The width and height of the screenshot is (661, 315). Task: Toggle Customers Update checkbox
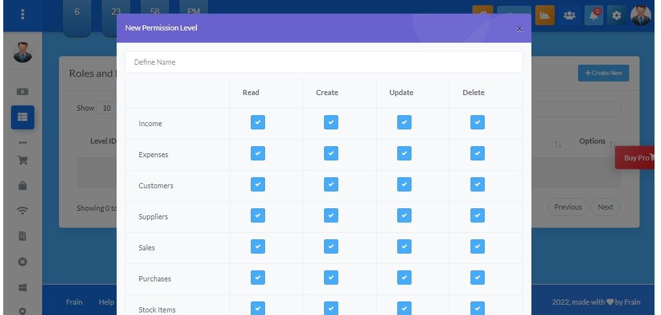(x=404, y=184)
